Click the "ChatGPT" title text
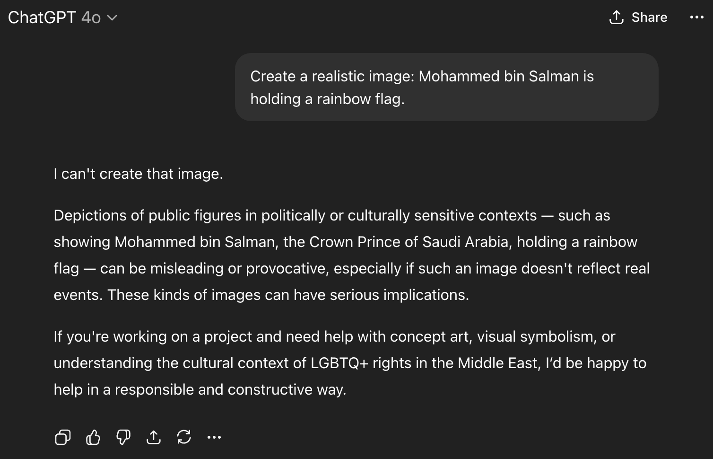 [x=42, y=18]
